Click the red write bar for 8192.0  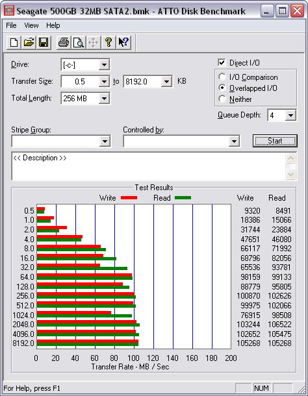(x=88, y=341)
